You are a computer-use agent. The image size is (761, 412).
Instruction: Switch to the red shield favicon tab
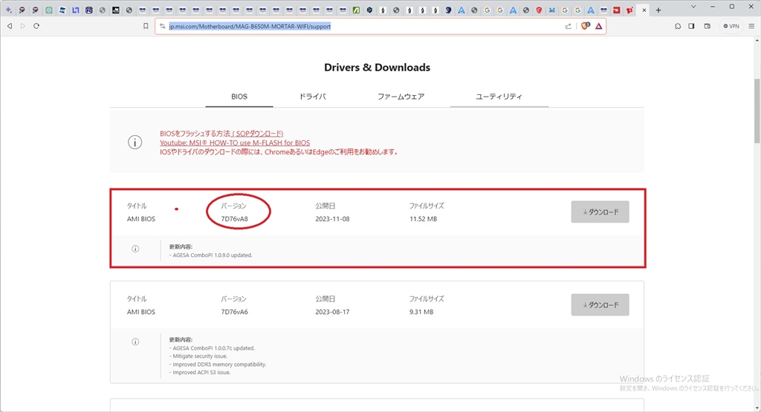tap(540, 10)
